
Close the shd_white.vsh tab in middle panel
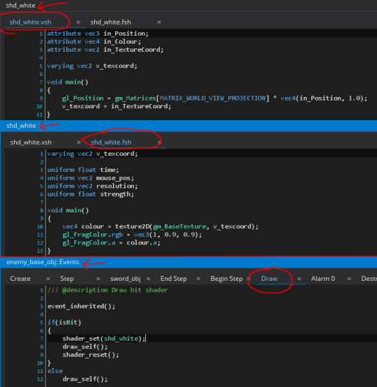tap(79, 143)
